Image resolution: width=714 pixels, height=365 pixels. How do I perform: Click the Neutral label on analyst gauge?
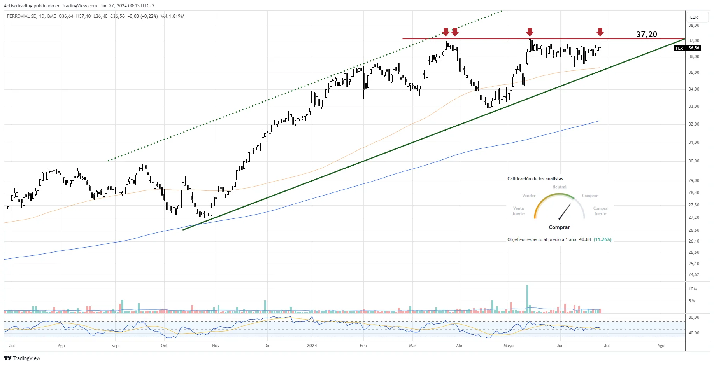560,187
